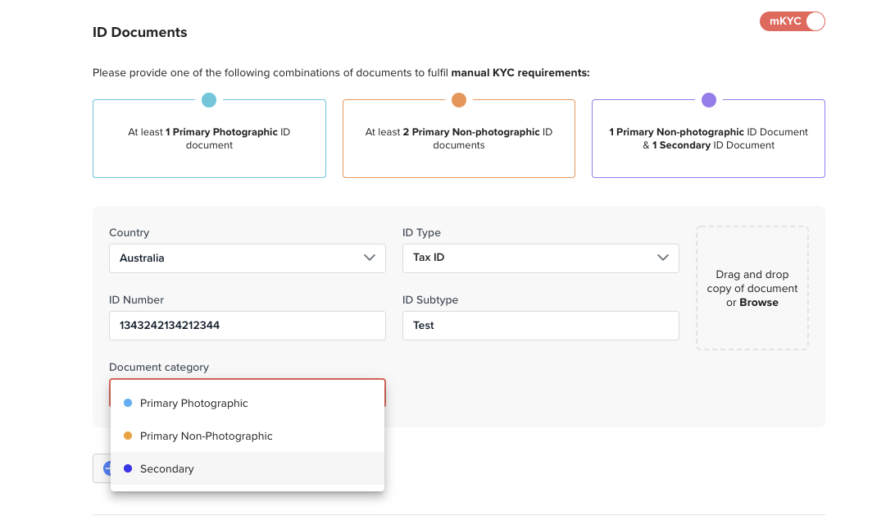
Task: Click the ID Subtype field containing Test
Action: click(540, 325)
